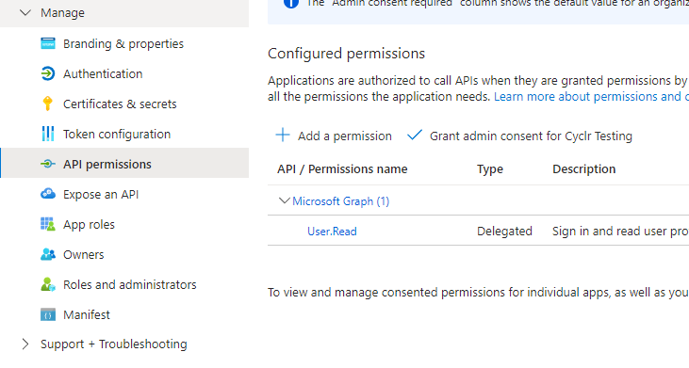Screen dimensions: 689x368
Task: Open the API permissions menu item
Action: [124, 164]
